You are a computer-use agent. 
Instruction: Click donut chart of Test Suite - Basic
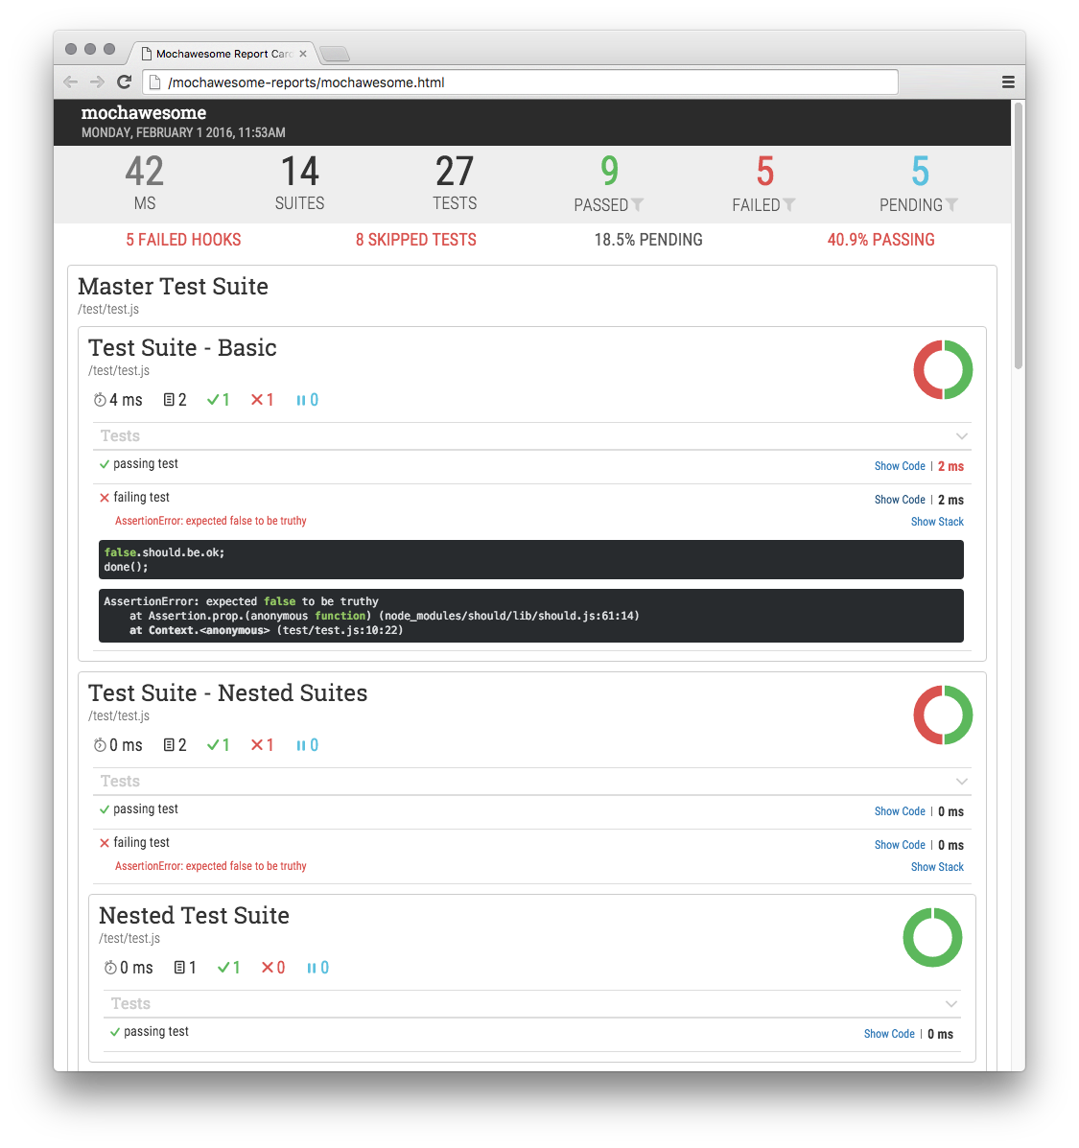click(x=943, y=370)
